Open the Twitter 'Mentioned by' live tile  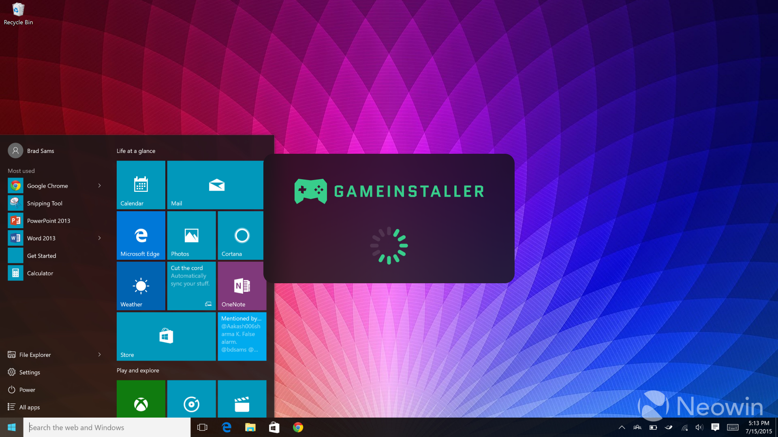click(x=242, y=336)
